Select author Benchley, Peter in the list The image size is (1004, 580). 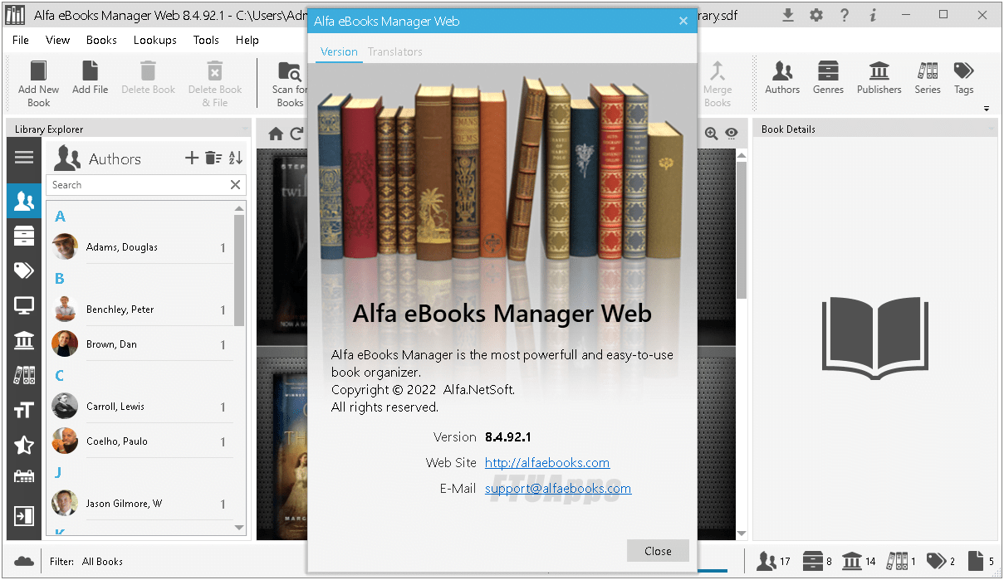point(141,309)
